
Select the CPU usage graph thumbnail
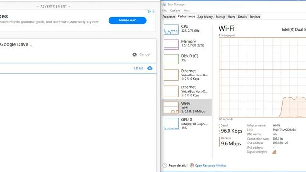coord(171,30)
